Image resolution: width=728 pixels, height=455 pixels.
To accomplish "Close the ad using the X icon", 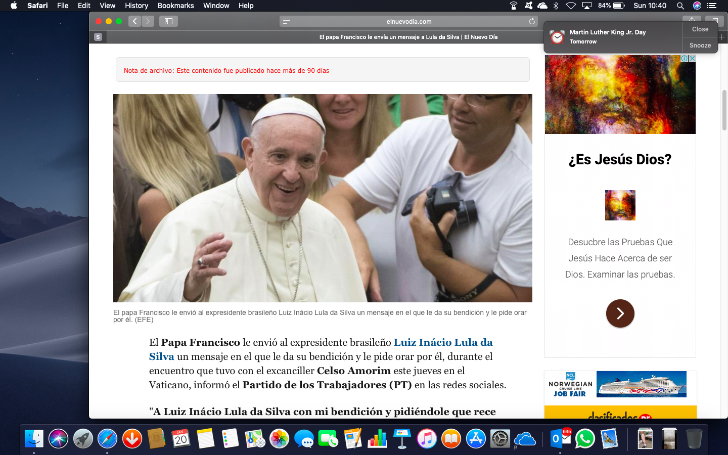I will 692,59.
